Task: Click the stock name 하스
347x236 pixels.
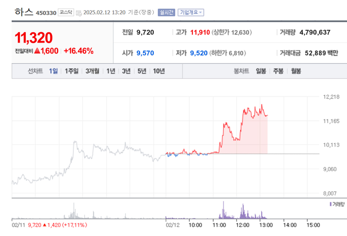Action: [x=24, y=12]
